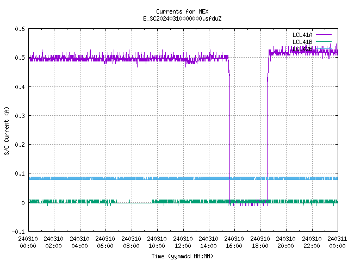Click the chart title 'Currents for MEX'
The image size is (348, 261).
pyautogui.click(x=182, y=11)
